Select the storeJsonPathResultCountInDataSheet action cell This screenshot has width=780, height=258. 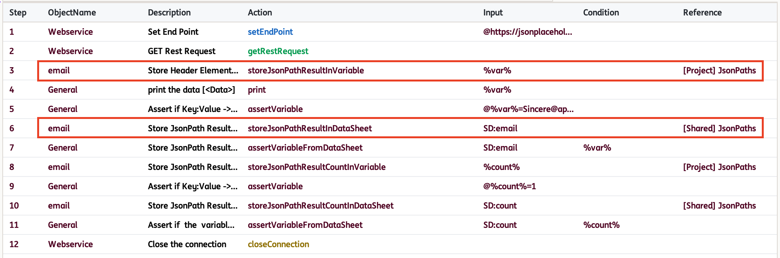pos(321,205)
